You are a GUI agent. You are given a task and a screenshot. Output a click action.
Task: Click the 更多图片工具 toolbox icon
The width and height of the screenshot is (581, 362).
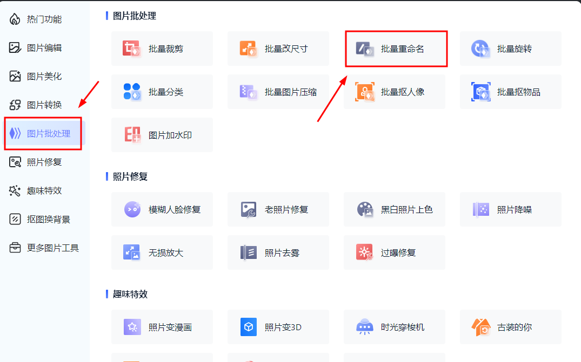(x=15, y=248)
